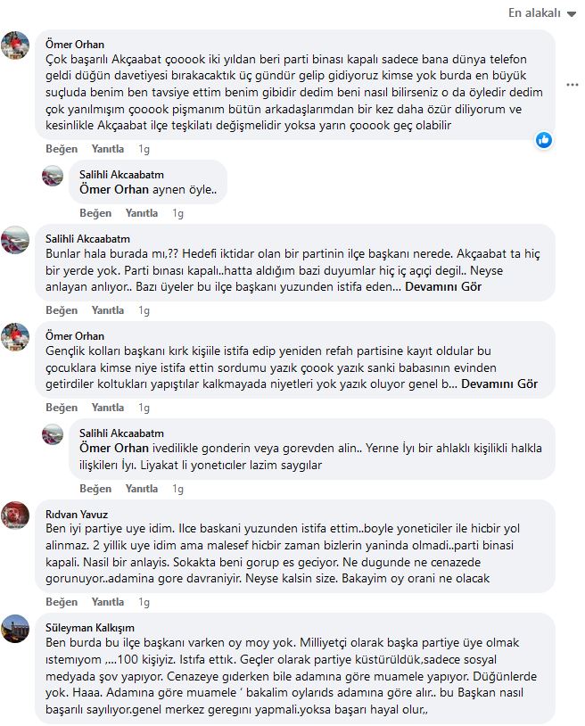Open the Süleyman Kalkışım profile name link
This screenshot has height=726, width=585.
[x=90, y=628]
